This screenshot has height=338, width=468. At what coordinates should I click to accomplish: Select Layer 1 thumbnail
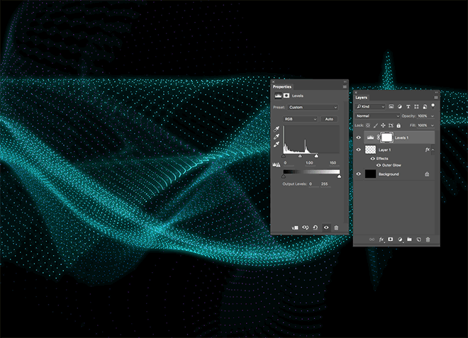coord(370,150)
